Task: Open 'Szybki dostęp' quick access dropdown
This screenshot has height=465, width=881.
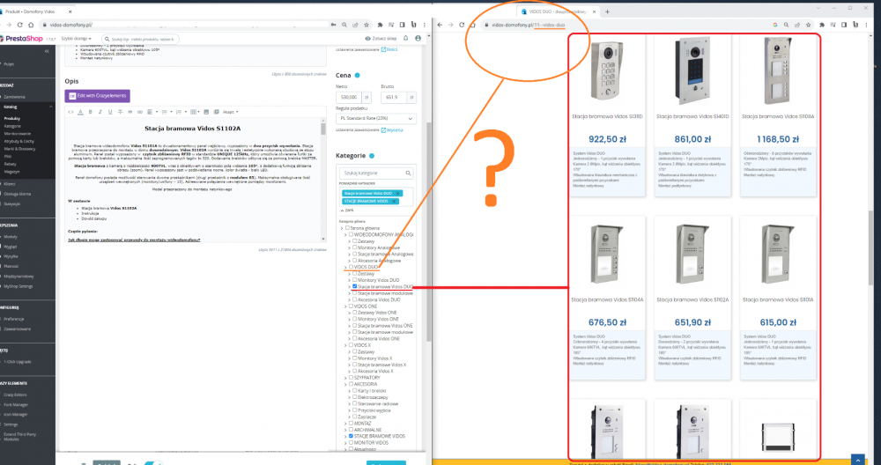Action: [x=76, y=39]
